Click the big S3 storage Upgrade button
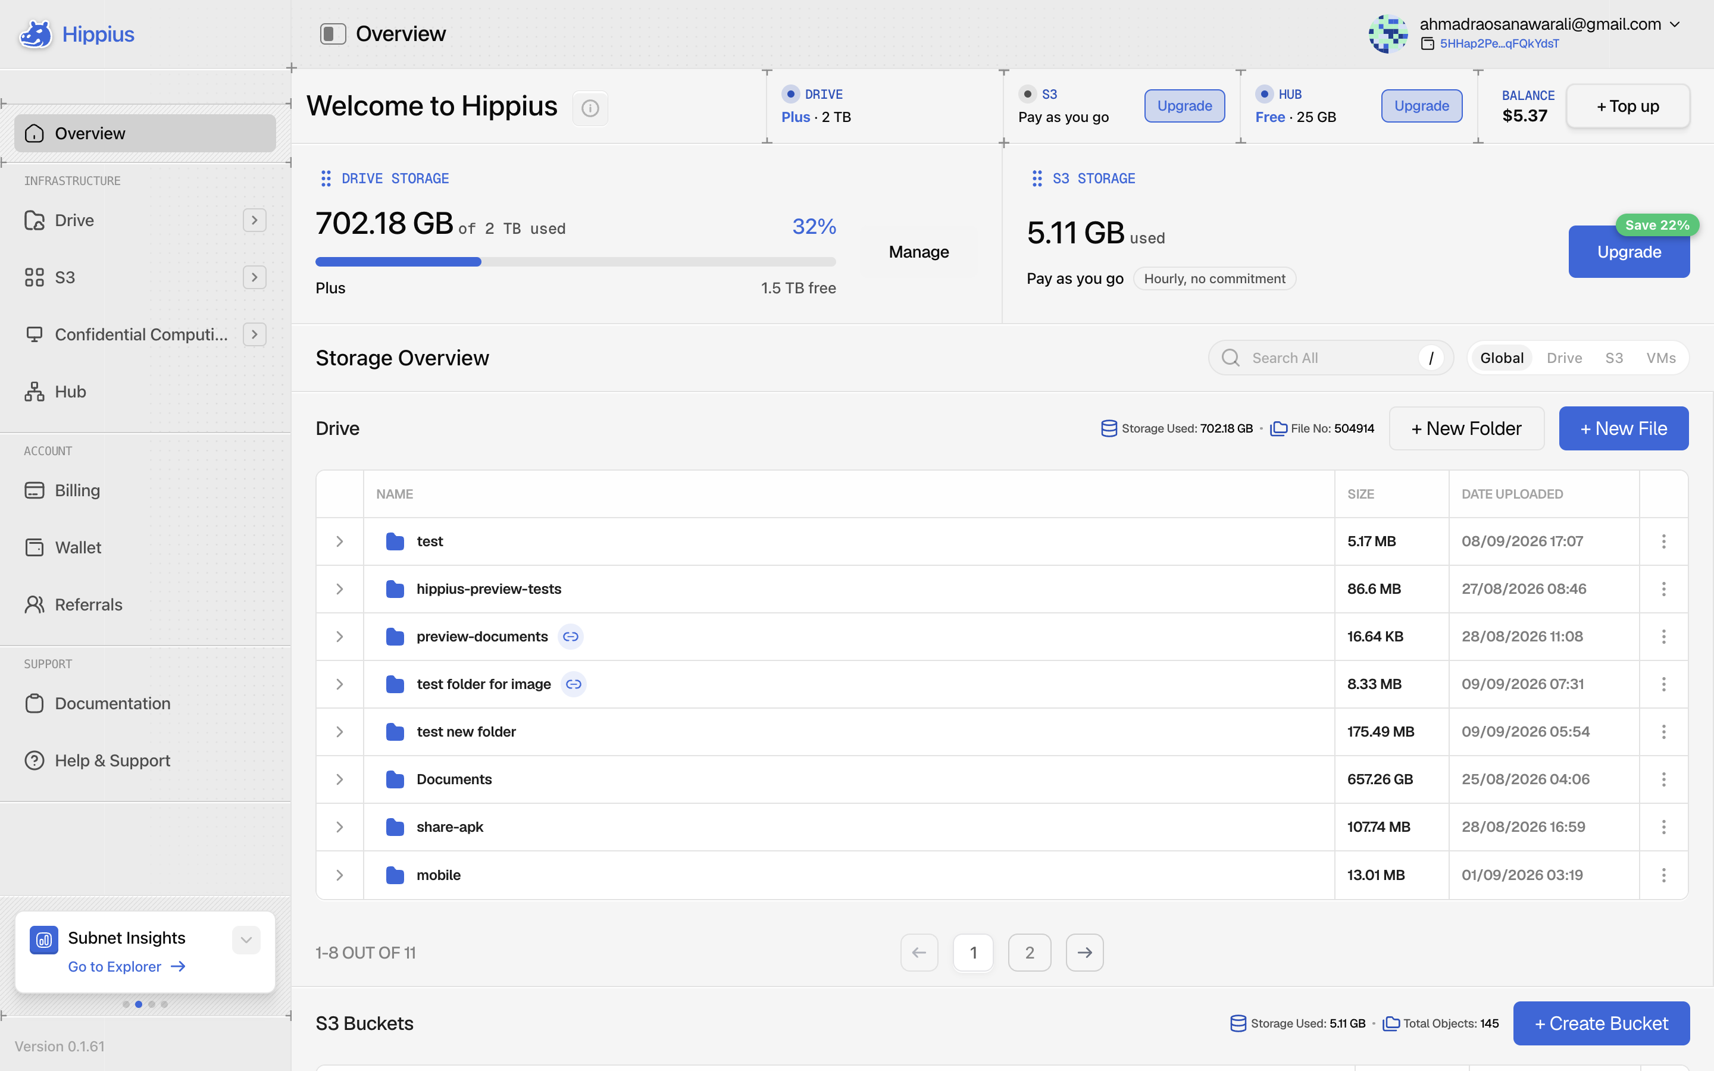 tap(1629, 252)
